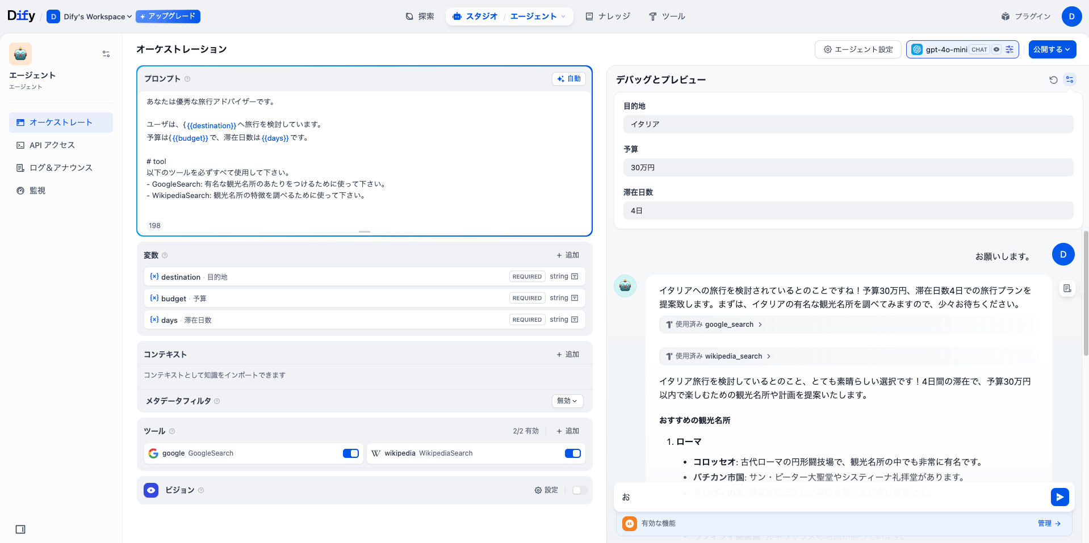
Task: Open the automatic prompt generator 自動
Action: point(569,78)
